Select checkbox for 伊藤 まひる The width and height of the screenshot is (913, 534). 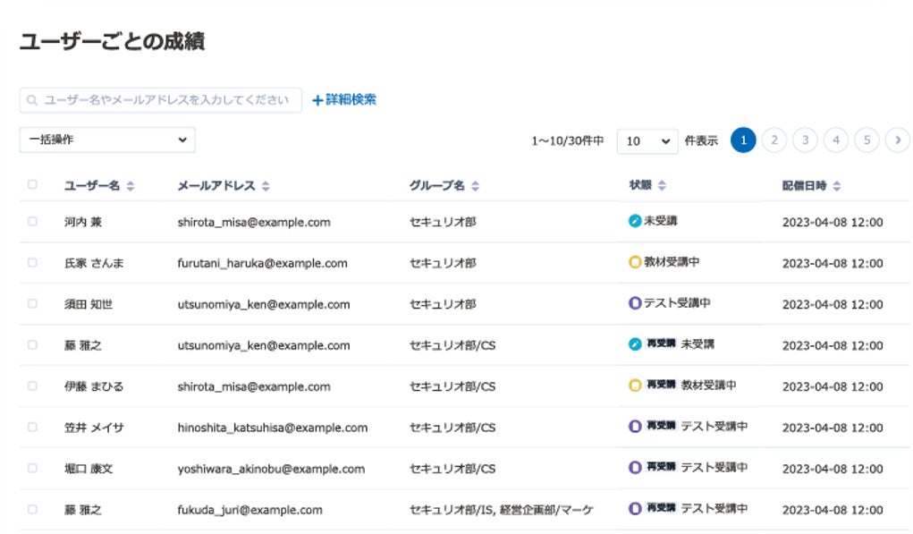click(x=33, y=386)
